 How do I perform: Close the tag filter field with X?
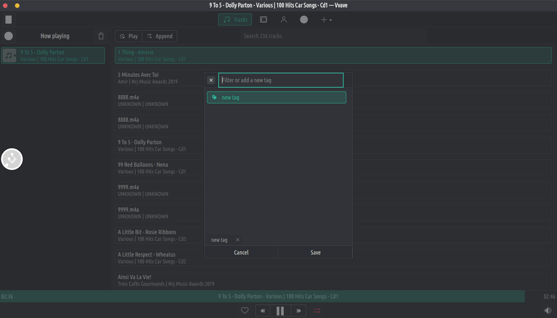(211, 80)
